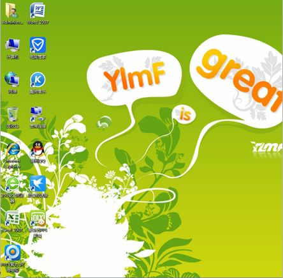Select the Network (网络) globe icon
Image resolution: width=283 pixels, height=278 pixels.
[12, 79]
